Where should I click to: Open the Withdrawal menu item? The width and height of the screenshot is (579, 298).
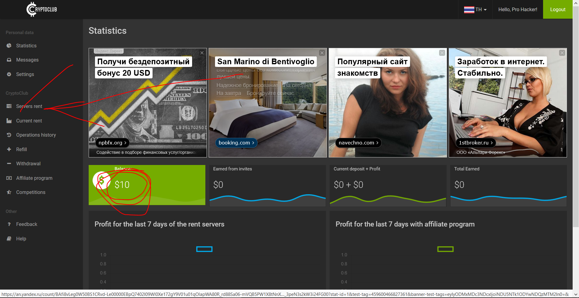pos(28,164)
